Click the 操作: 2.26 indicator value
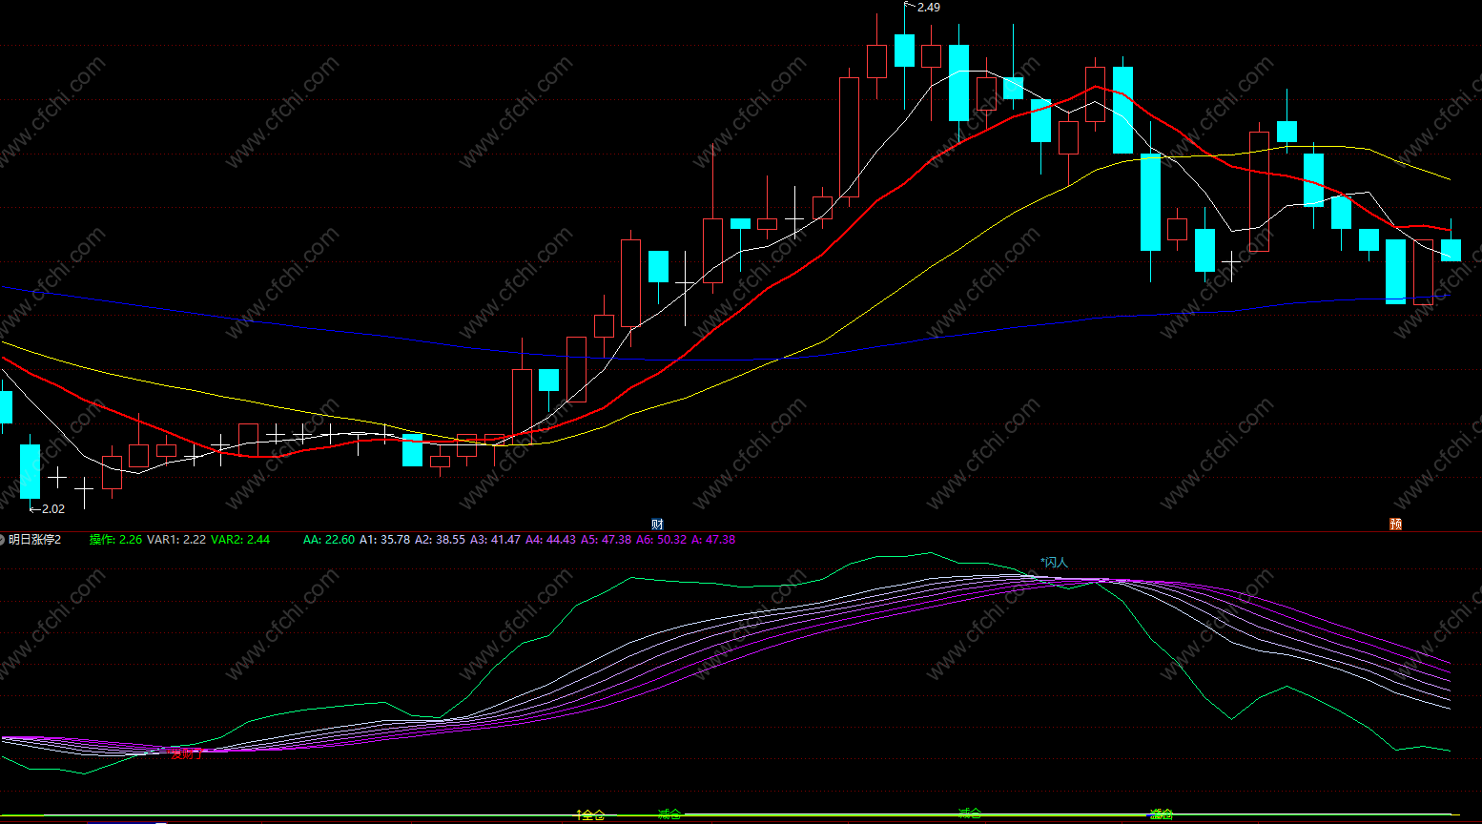The height and width of the screenshot is (824, 1482). tap(115, 540)
